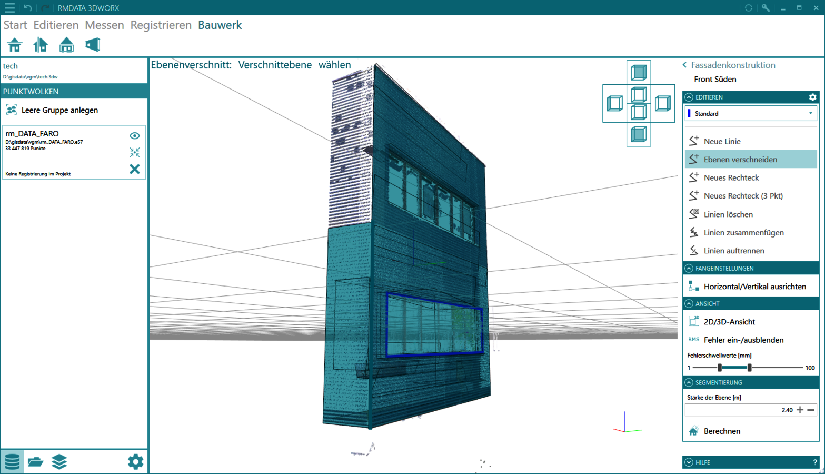Open the database icon in bottom-left bar
This screenshot has width=825, height=474.
[x=12, y=462]
